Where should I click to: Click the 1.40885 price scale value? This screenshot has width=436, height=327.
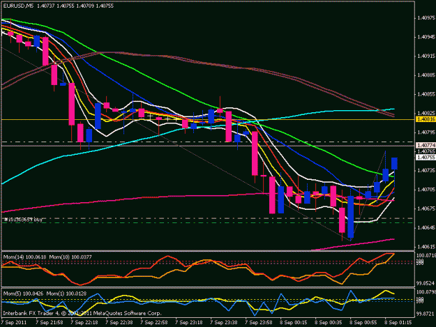[426, 75]
